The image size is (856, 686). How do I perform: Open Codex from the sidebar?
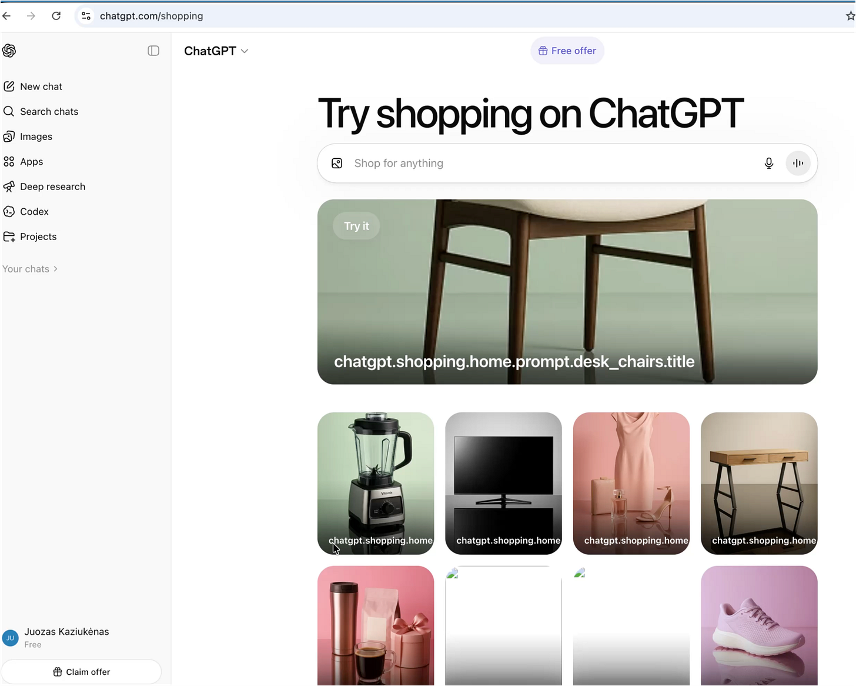[34, 211]
